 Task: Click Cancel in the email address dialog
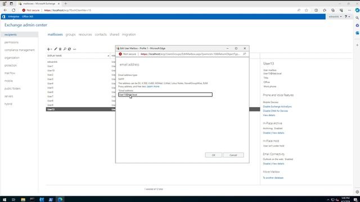[x=233, y=155]
